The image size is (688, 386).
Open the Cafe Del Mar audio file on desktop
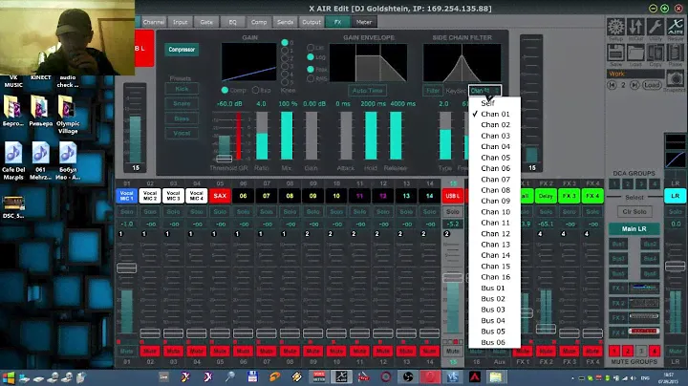(14, 156)
